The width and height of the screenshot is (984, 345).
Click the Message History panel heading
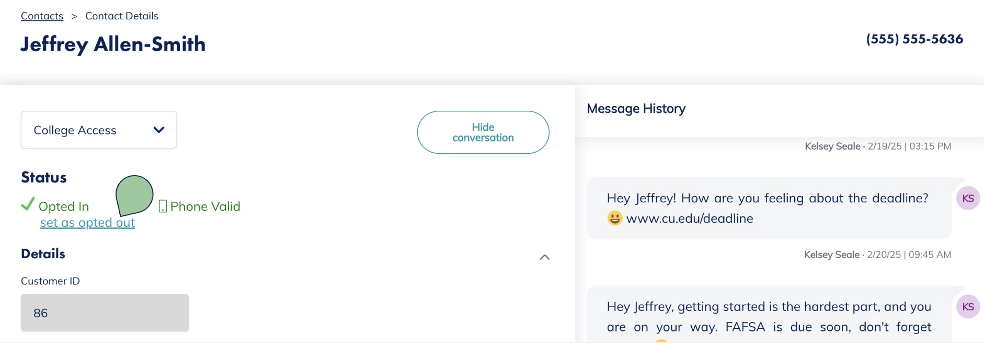tap(636, 109)
